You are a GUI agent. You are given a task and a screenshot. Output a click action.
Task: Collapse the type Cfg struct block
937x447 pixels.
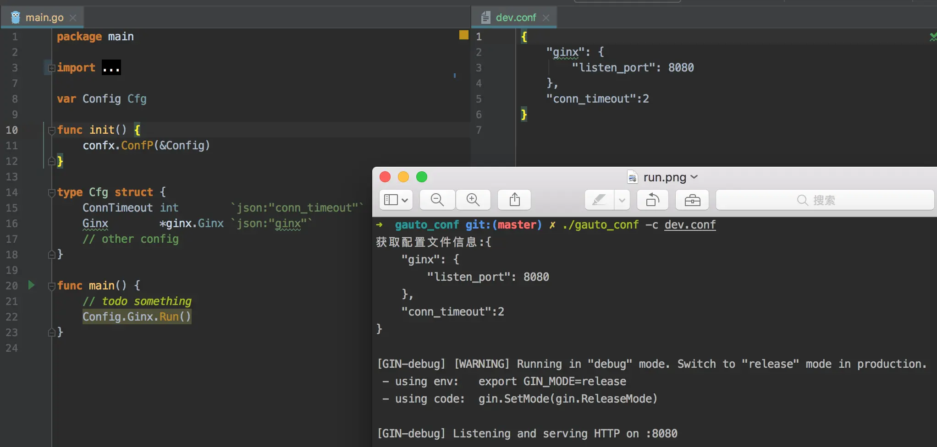(x=52, y=193)
